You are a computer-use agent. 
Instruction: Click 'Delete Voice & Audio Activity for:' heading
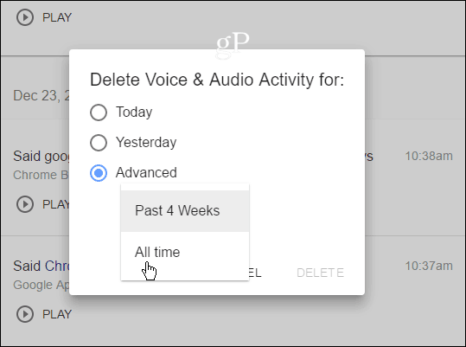217,80
